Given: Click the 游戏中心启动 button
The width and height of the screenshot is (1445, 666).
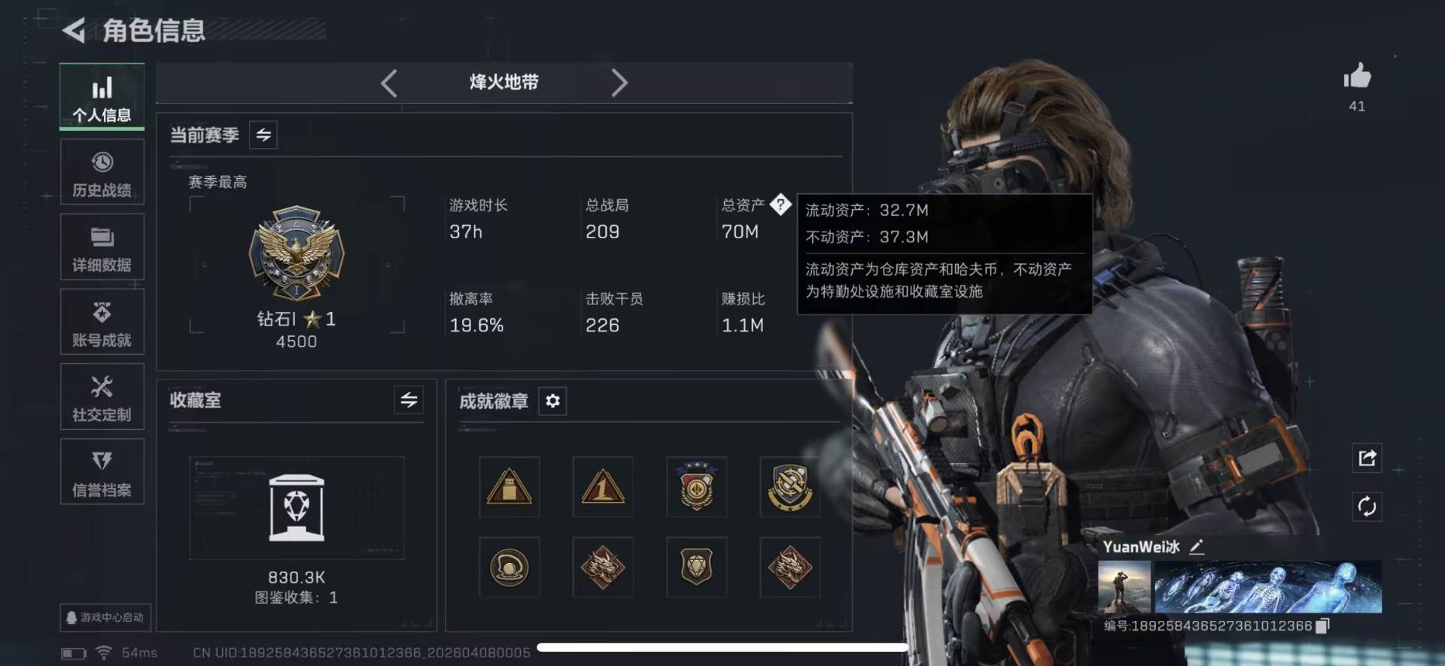Looking at the screenshot, I should pos(105,617).
